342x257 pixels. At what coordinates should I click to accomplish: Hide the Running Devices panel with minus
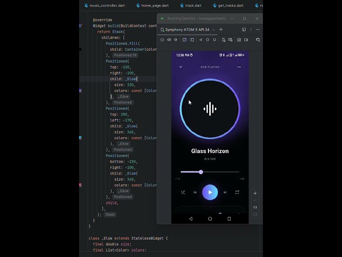(258, 29)
